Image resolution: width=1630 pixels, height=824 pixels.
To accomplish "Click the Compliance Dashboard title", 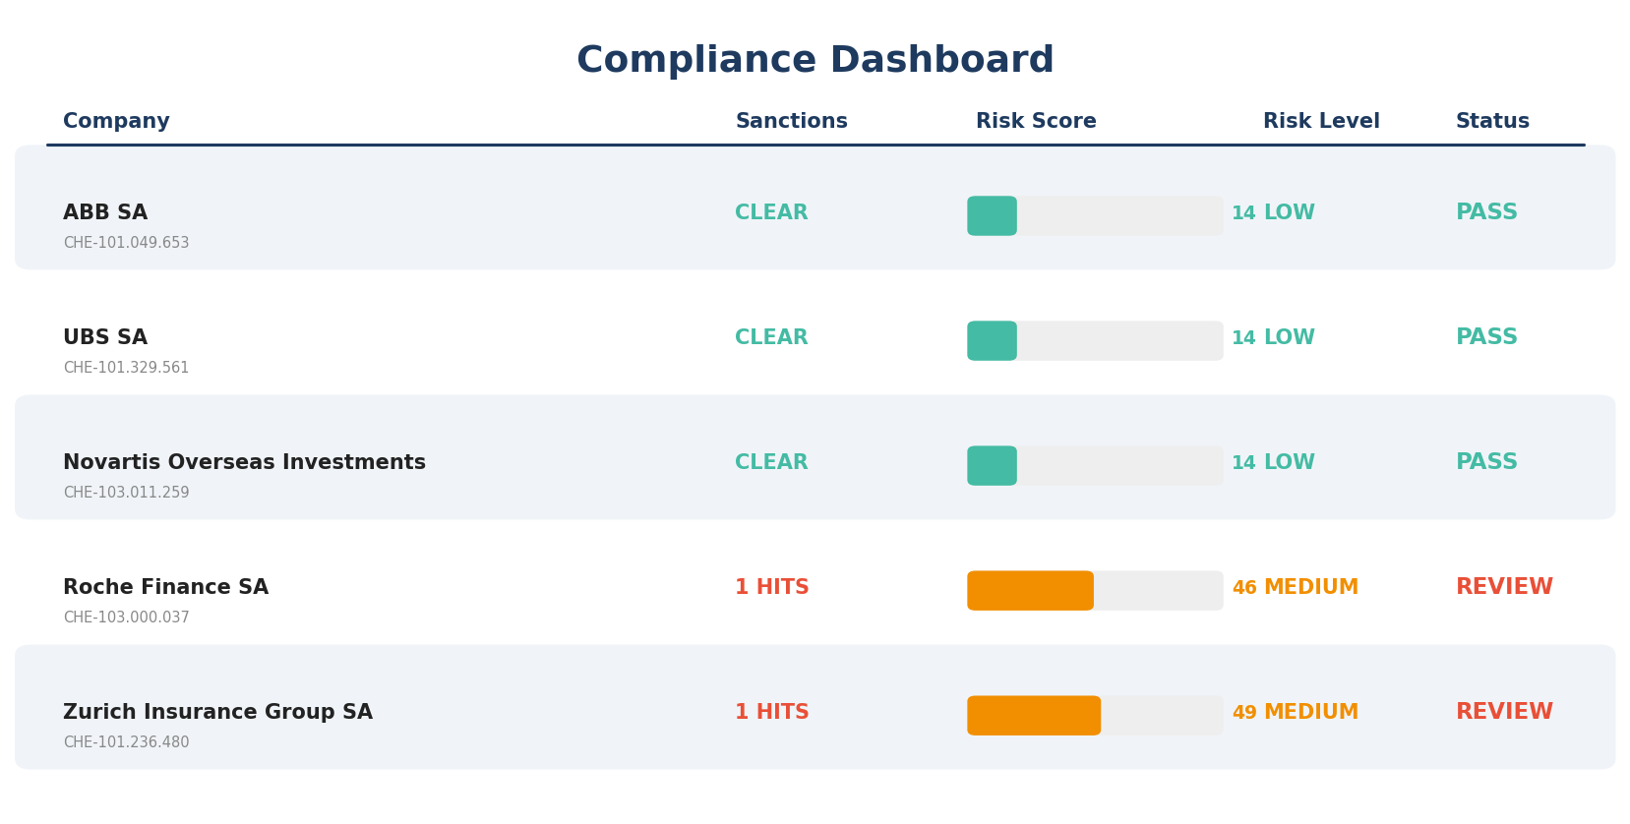I will pos(815,61).
